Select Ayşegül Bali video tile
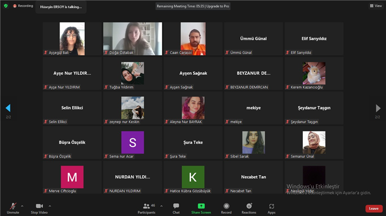 pos(72,39)
